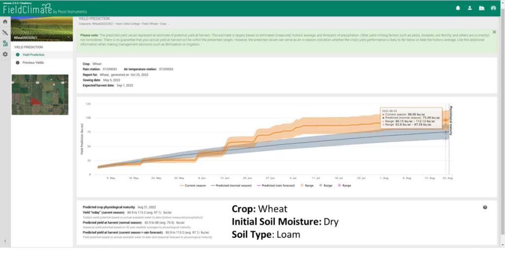Dismiss the green Please note banner
Image resolution: width=505 pixels, height=256 pixels.
494,32
